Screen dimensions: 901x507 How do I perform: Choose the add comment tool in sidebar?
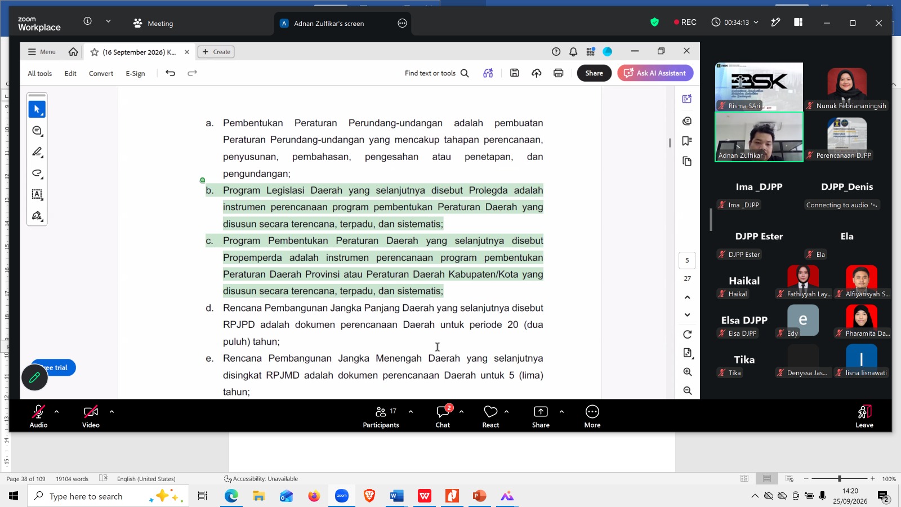(37, 131)
